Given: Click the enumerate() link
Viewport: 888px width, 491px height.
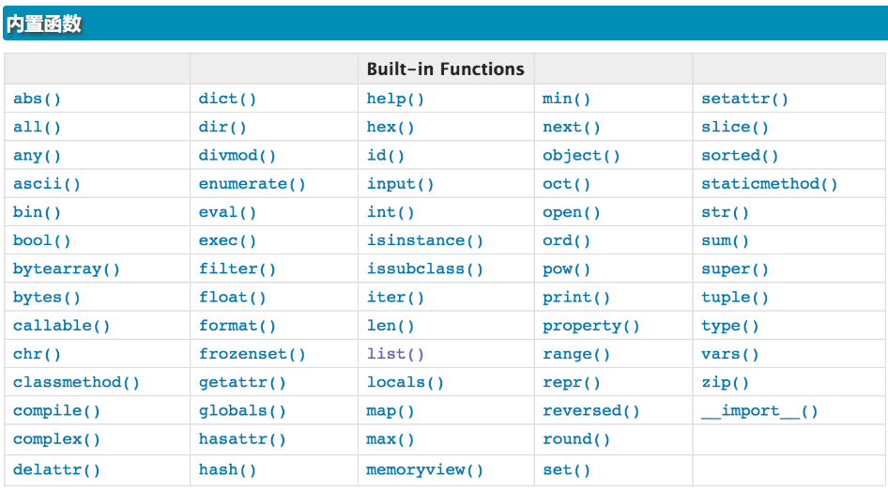Looking at the screenshot, I should click(x=252, y=183).
